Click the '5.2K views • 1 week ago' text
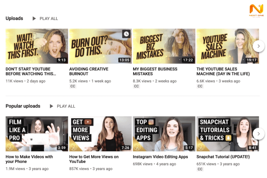This screenshot has width=267, height=178. (x=90, y=81)
